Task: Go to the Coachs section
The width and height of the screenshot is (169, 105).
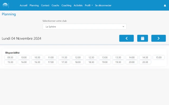Action: pyautogui.click(x=55, y=6)
